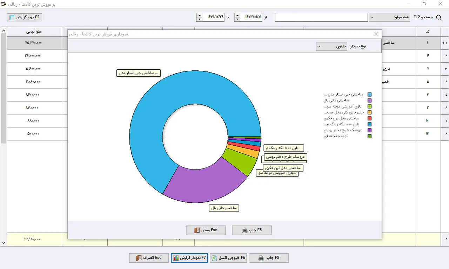Click the legend swatch for ساختنی جی استار مدل
The width and height of the screenshot is (449, 269).
point(369,95)
